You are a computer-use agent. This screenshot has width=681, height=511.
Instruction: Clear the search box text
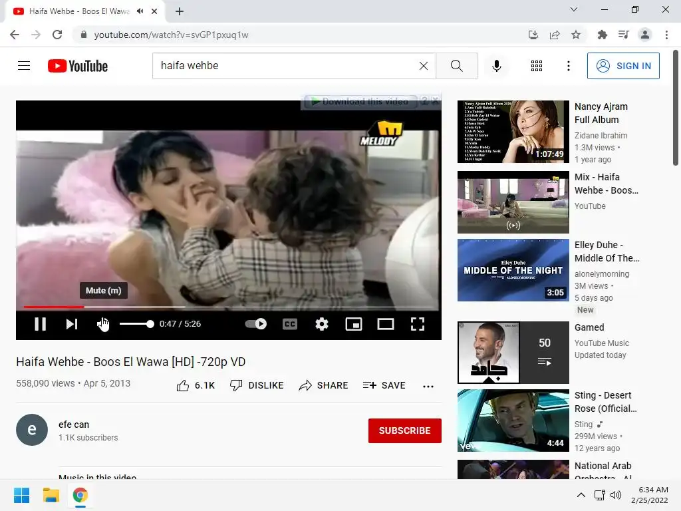(424, 66)
